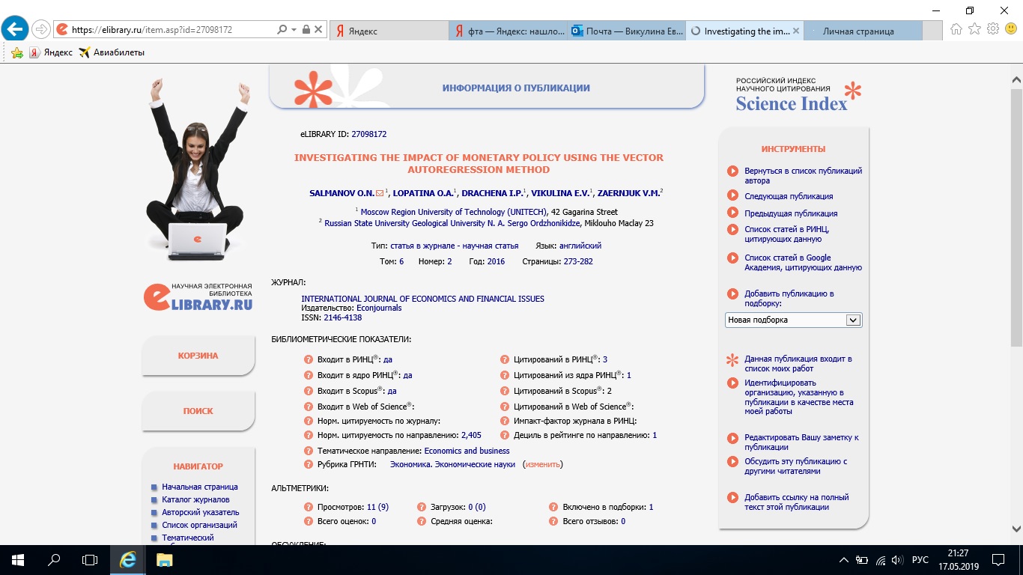This screenshot has height=575, width=1023.
Task: Open Task View on taskbar
Action: (x=89, y=559)
